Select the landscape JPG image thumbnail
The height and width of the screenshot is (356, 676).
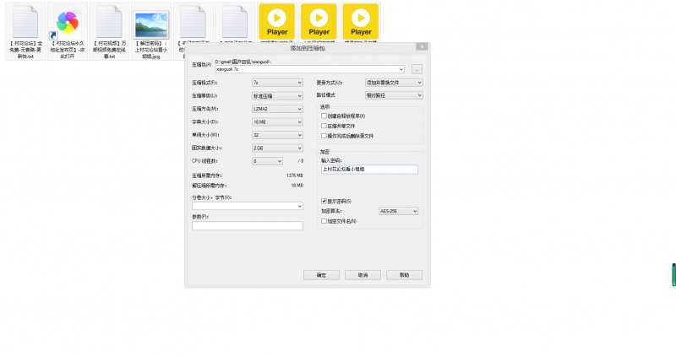pyautogui.click(x=150, y=20)
